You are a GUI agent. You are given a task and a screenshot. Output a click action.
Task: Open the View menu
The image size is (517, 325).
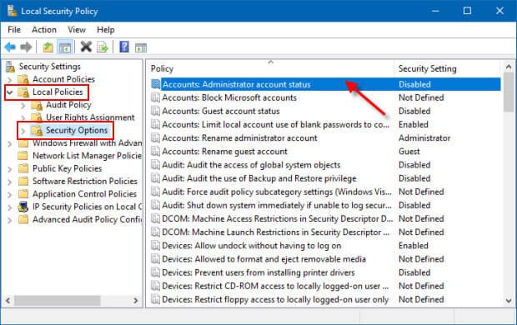pyautogui.click(x=77, y=30)
